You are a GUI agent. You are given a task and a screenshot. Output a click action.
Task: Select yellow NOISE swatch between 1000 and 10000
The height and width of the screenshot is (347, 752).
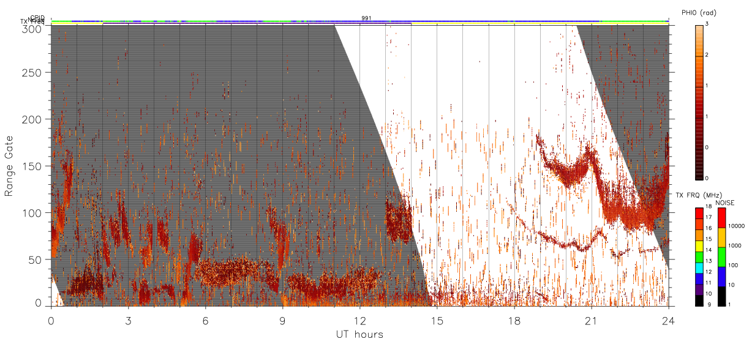pyautogui.click(x=721, y=237)
